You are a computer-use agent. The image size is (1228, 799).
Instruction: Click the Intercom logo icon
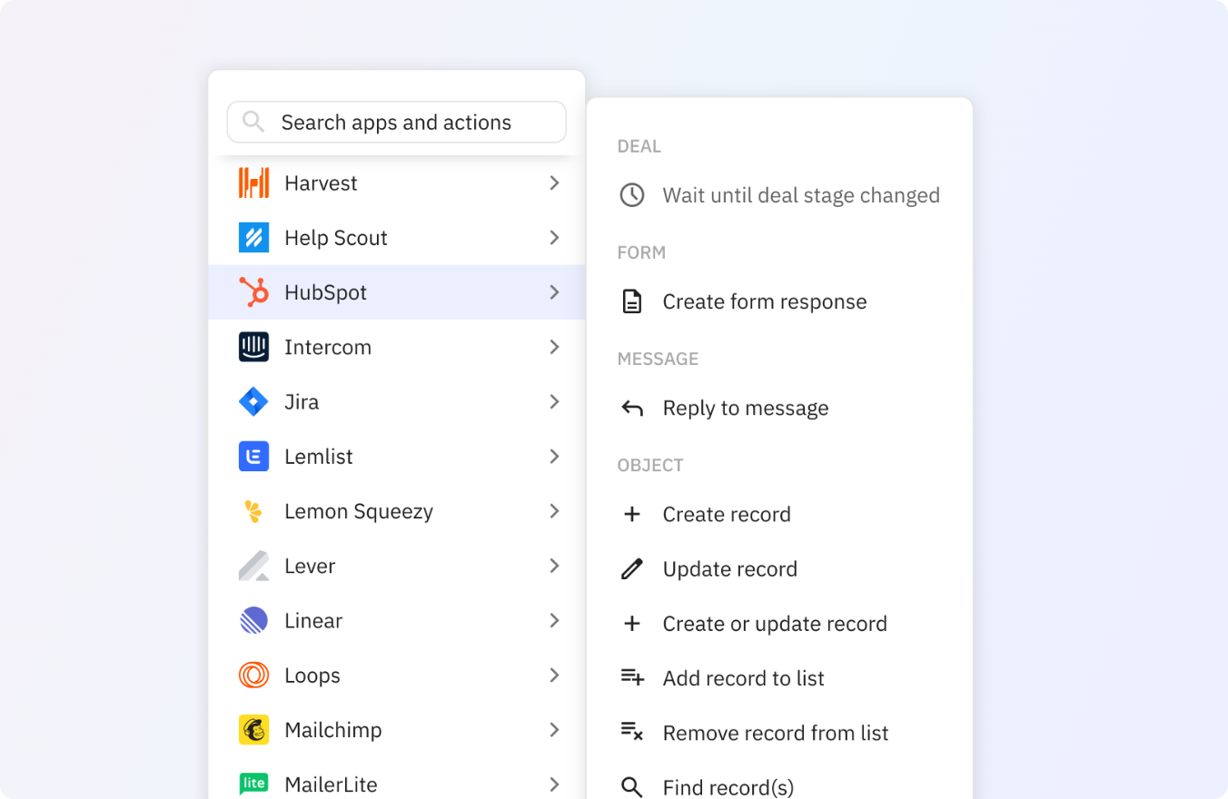point(253,347)
